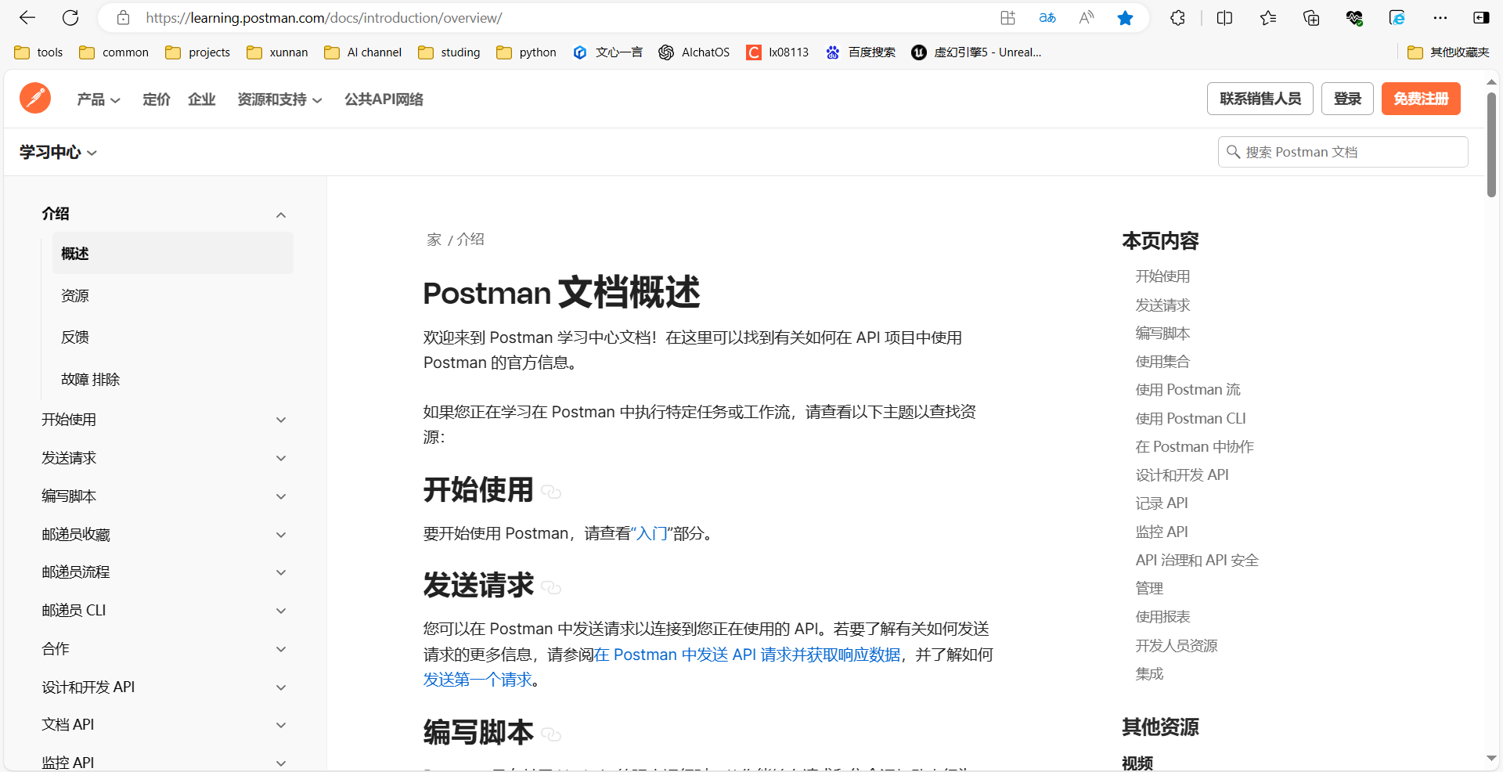1503x772 pixels.
Task: Expand the 邮递员 CLI sidebar section
Action: click(x=281, y=611)
